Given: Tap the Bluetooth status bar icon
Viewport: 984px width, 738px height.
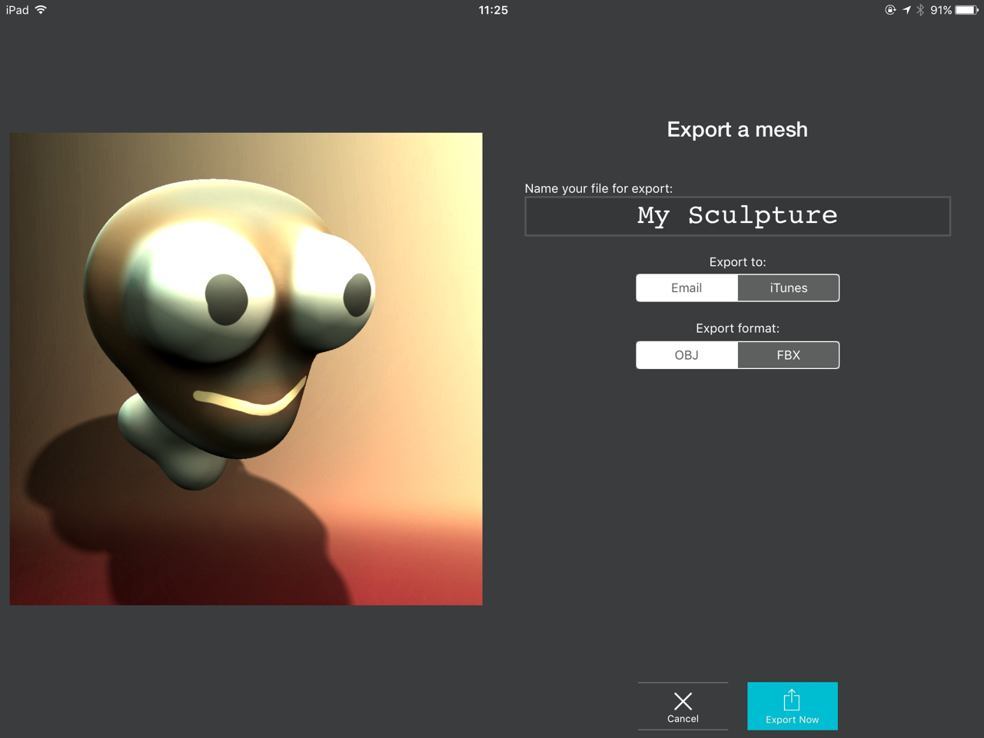Looking at the screenshot, I should (x=920, y=10).
